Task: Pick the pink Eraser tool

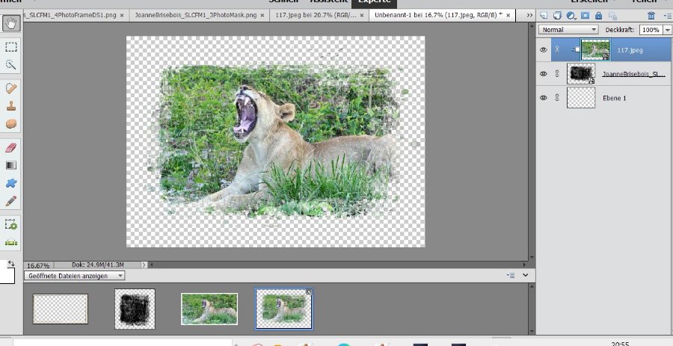Action: click(x=11, y=146)
